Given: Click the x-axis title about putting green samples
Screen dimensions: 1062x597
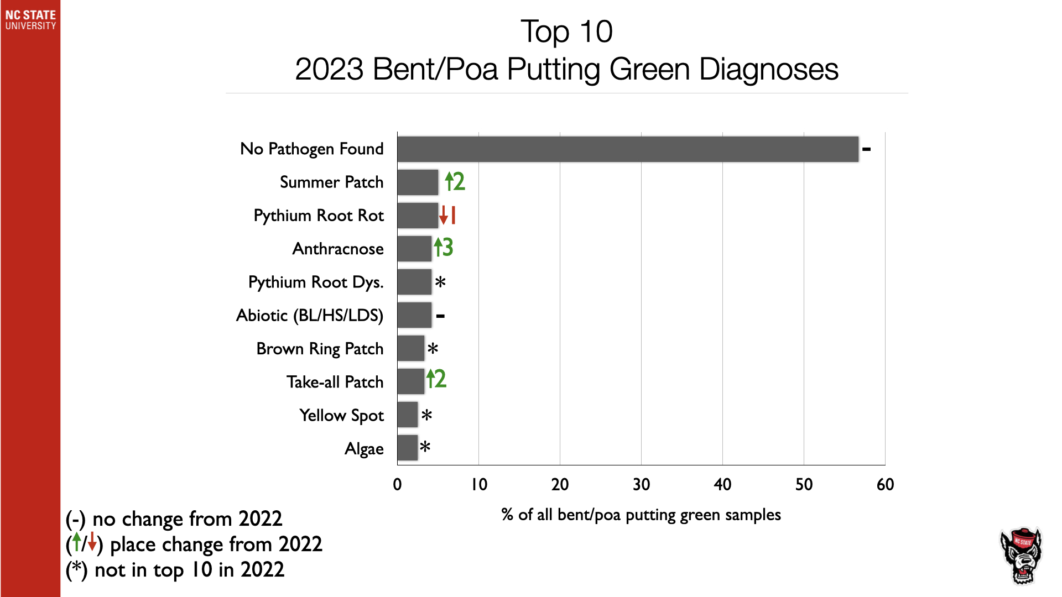Looking at the screenshot, I should [641, 515].
